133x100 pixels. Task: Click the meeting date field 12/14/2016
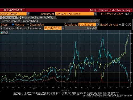click(x=53, y=28)
